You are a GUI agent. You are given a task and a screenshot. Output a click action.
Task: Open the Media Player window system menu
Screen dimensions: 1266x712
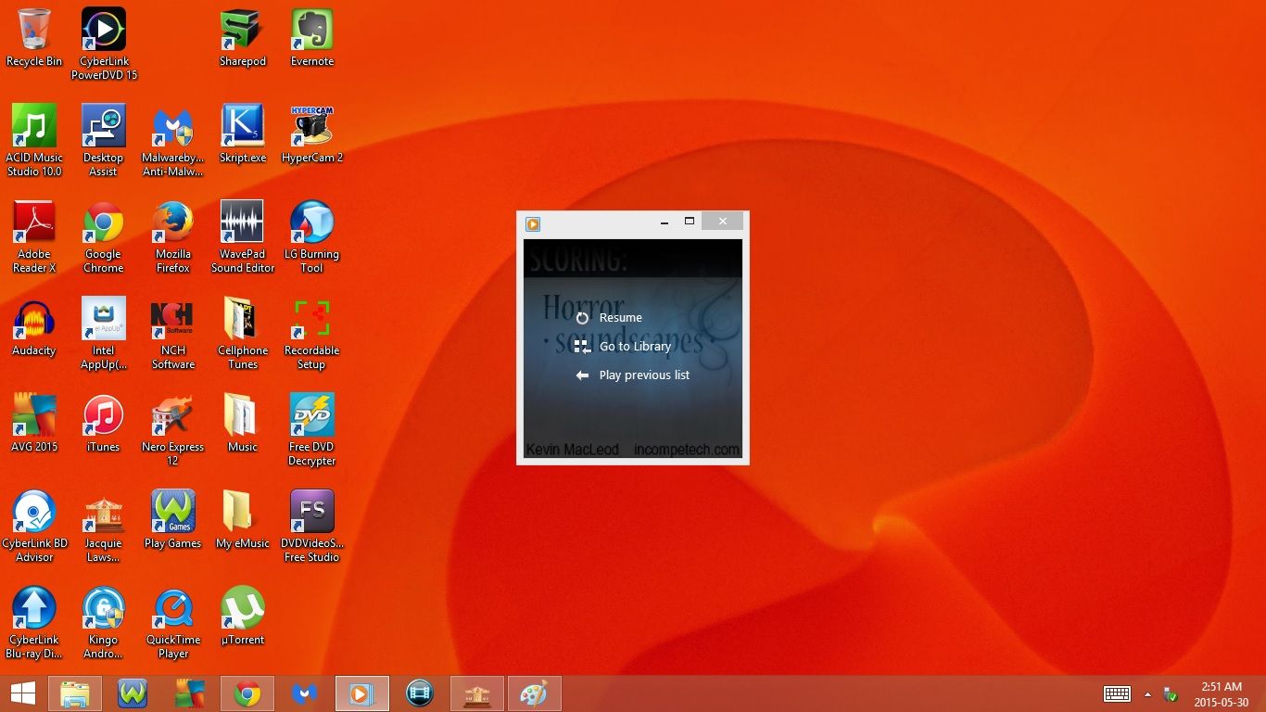[x=532, y=223]
